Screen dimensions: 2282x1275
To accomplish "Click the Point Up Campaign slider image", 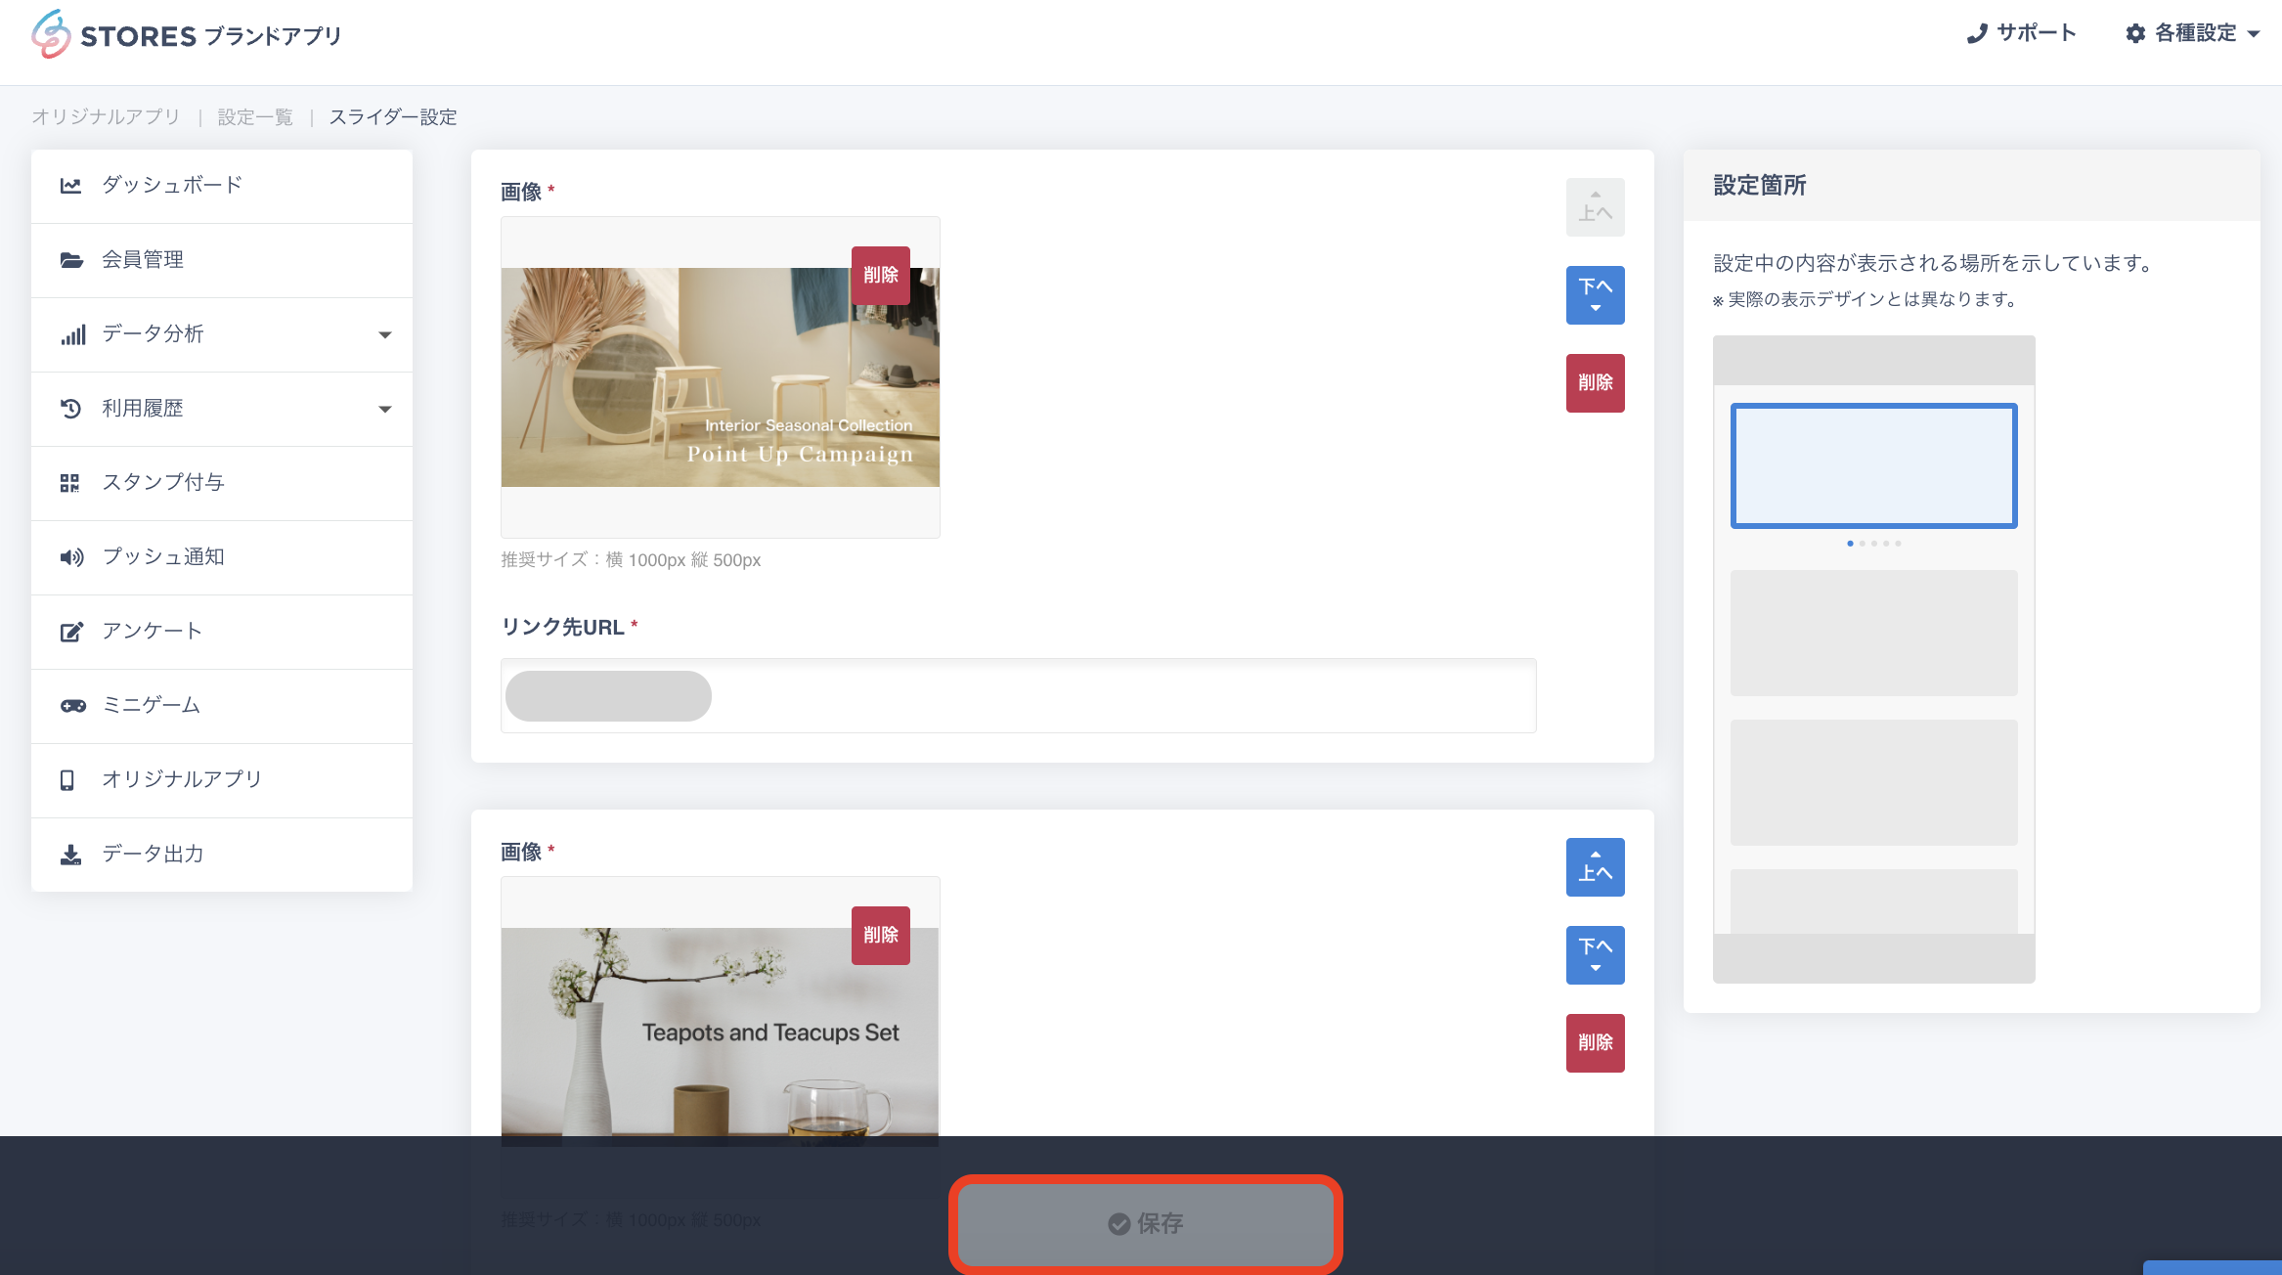I will pyautogui.click(x=721, y=377).
